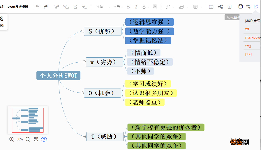Click the swot分析模板 file title
The height and width of the screenshot is (150, 261).
18,7
